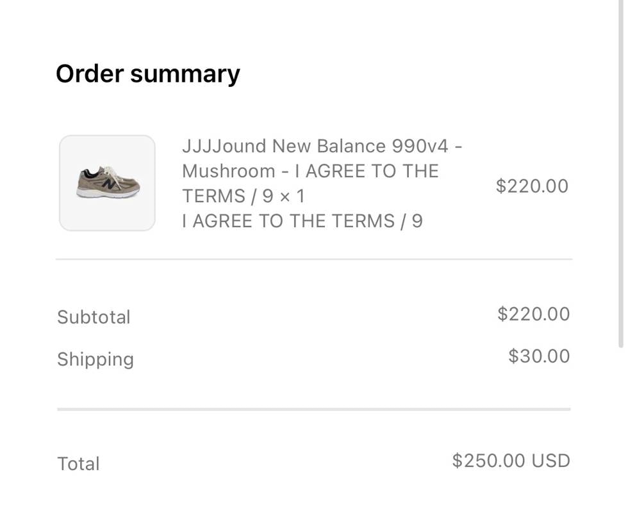Click the Total label
The image size is (628, 531).
pyautogui.click(x=78, y=463)
